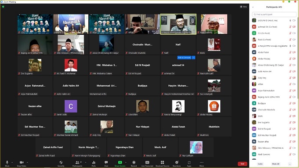Expand video options arrow beside Stop Video
The width and height of the screenshot is (299, 168).
[x=27, y=162]
